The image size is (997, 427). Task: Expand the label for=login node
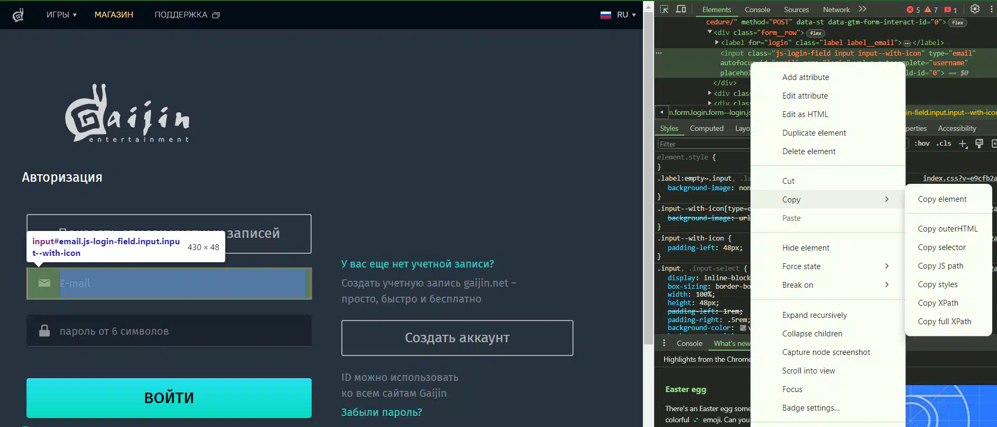[x=717, y=42]
